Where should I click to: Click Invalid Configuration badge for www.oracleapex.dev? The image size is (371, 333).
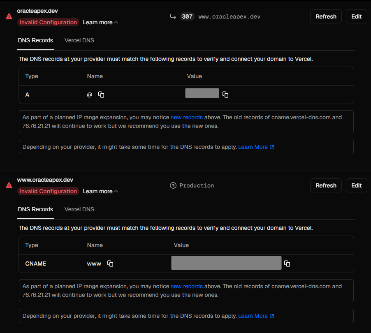48,191
